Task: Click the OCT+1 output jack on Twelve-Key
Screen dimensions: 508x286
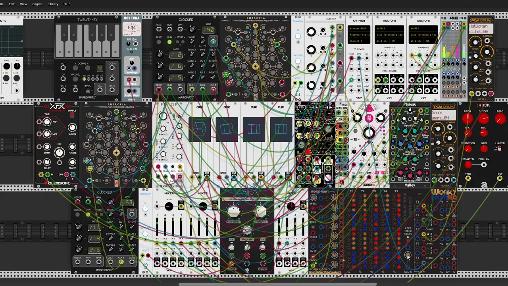Action: click(x=112, y=68)
